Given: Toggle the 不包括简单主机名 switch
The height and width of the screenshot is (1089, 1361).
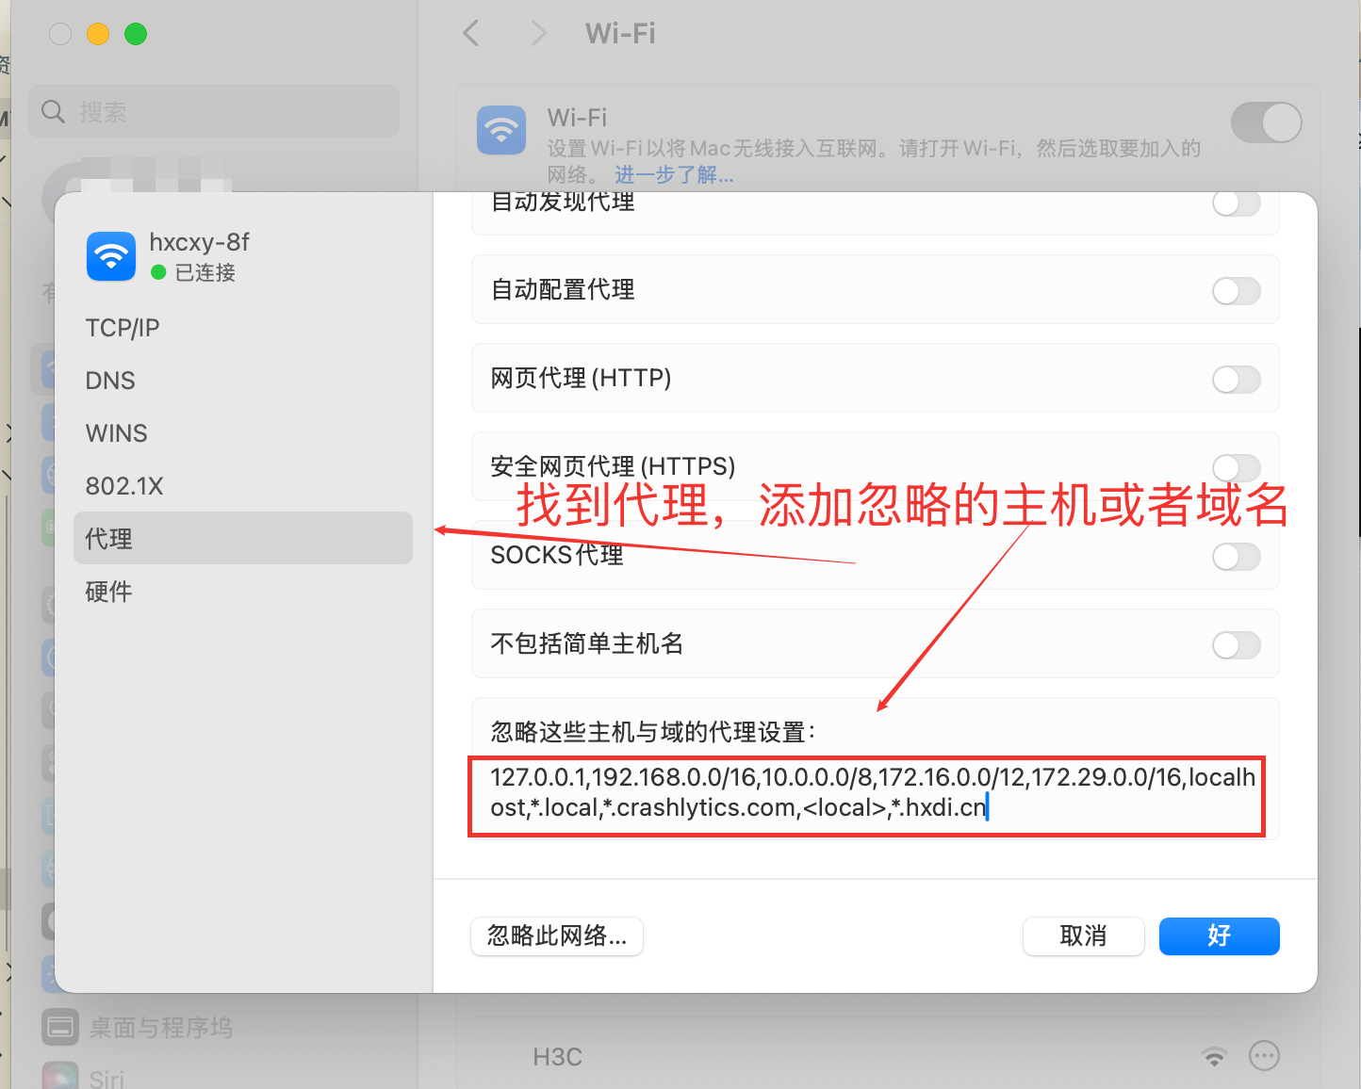Looking at the screenshot, I should click(1236, 645).
